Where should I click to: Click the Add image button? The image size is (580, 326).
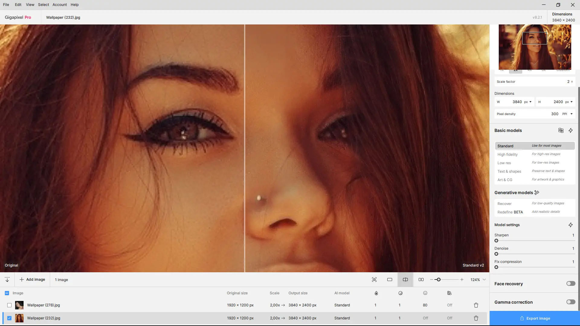(x=32, y=280)
